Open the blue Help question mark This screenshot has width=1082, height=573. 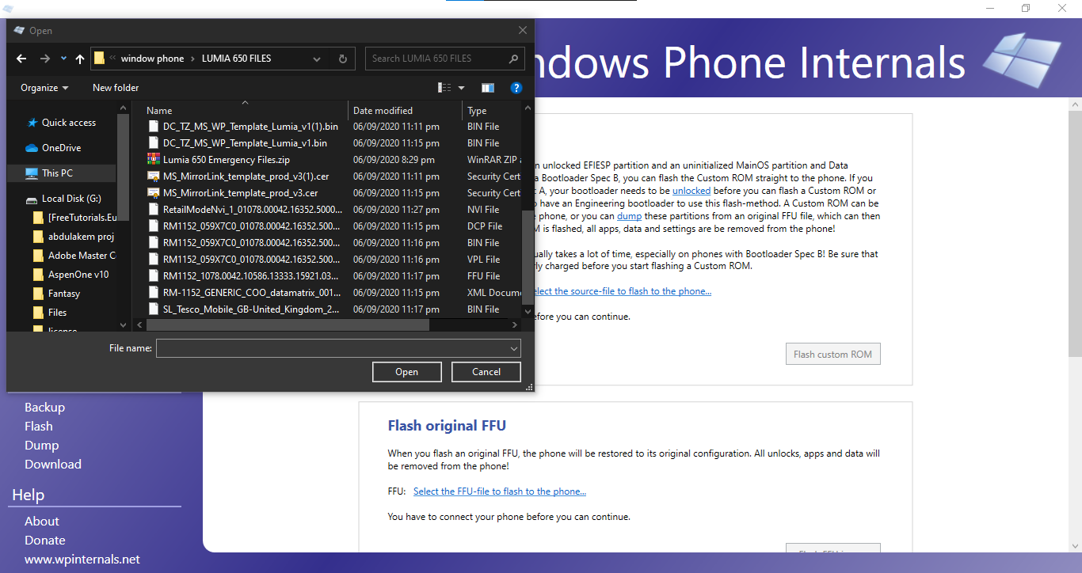point(516,87)
